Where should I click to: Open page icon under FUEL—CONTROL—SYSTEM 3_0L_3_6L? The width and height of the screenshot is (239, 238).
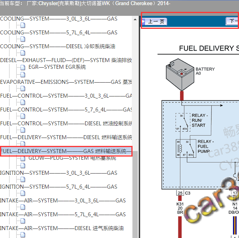tap(23, 102)
